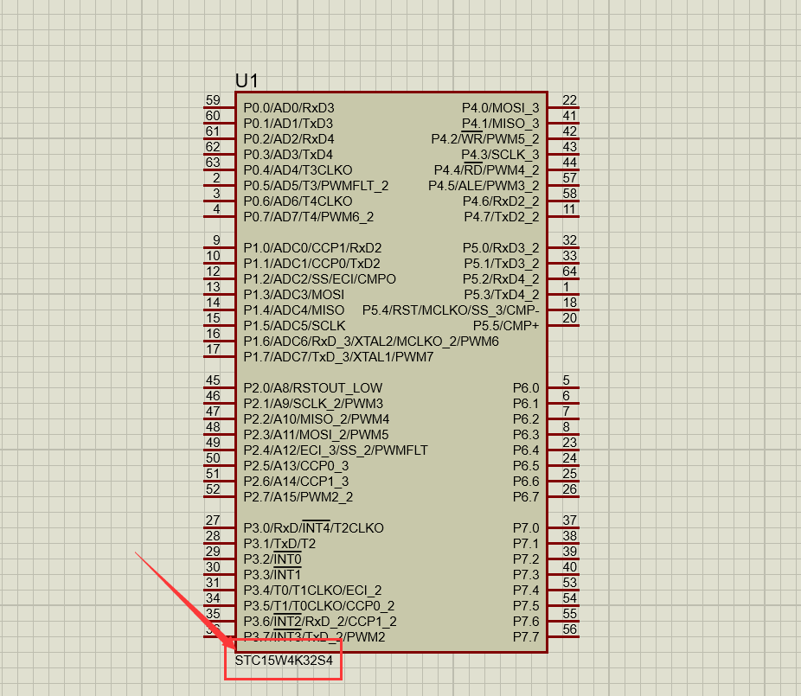Screen dimensions: 801x696
Task: Select pin number 64 on right side
Action: point(569,271)
